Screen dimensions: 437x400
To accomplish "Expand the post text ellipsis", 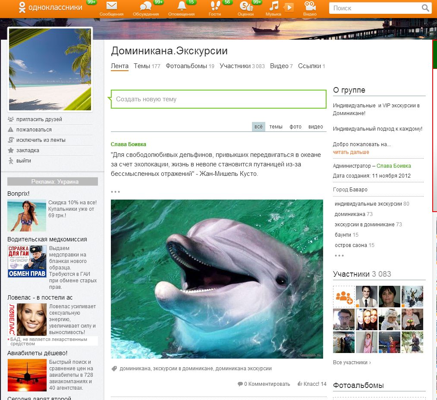I will click(115, 192).
